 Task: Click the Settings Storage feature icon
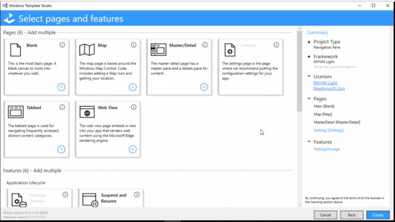pos(19,200)
